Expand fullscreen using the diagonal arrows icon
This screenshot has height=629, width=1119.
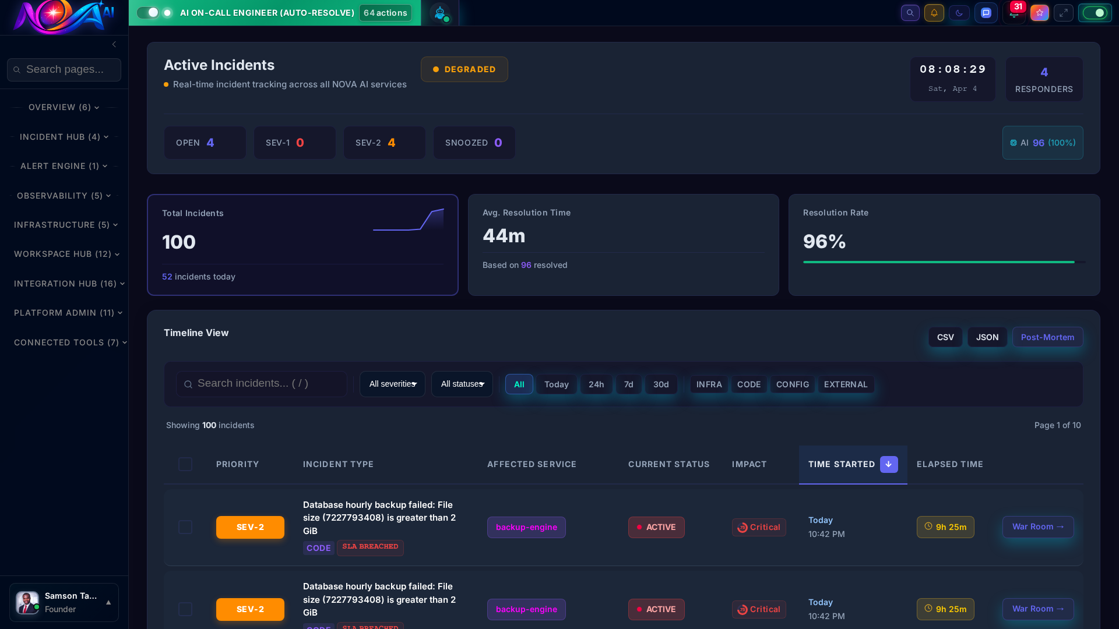[1064, 13]
